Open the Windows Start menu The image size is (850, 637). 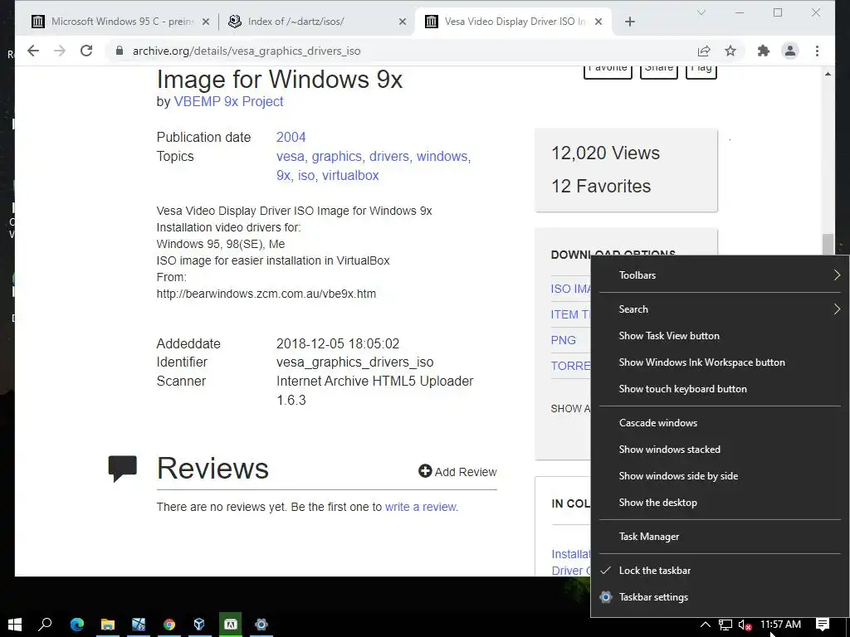15,625
